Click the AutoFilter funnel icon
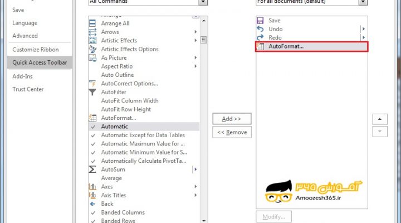401x223 pixels. tap(92, 92)
